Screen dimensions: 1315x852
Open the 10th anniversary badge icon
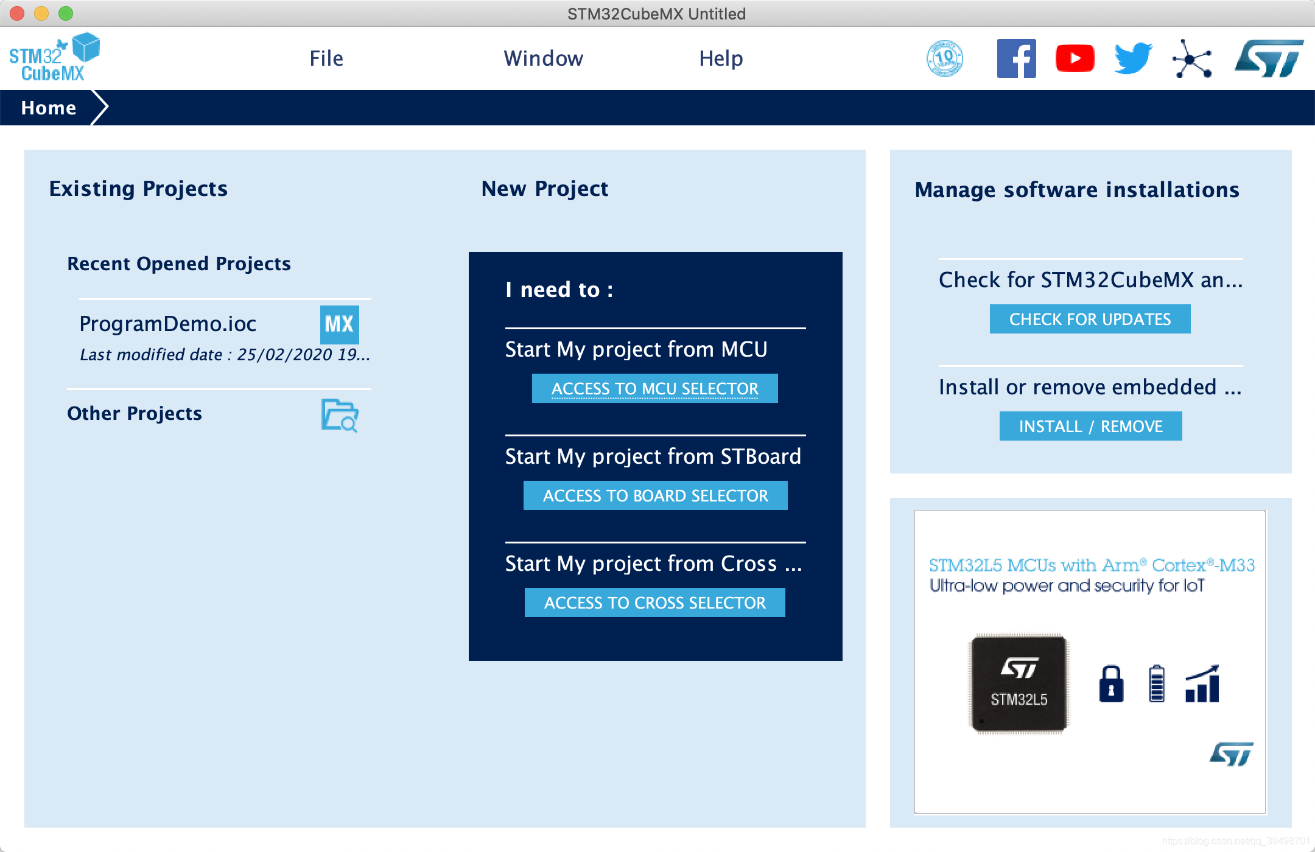[x=945, y=58]
